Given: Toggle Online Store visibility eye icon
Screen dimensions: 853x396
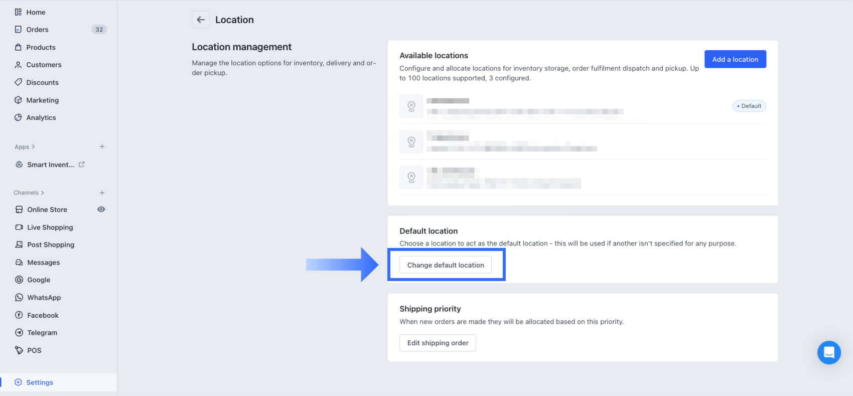Looking at the screenshot, I should 101,209.
